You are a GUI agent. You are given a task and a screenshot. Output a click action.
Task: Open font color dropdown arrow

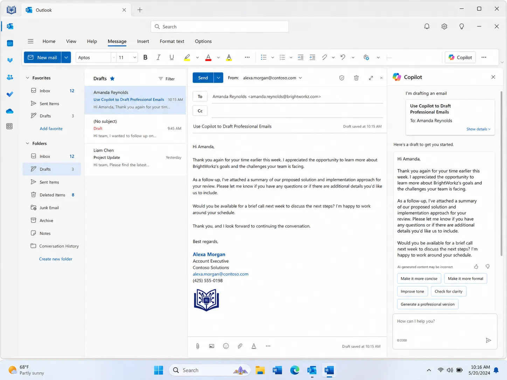coord(218,57)
